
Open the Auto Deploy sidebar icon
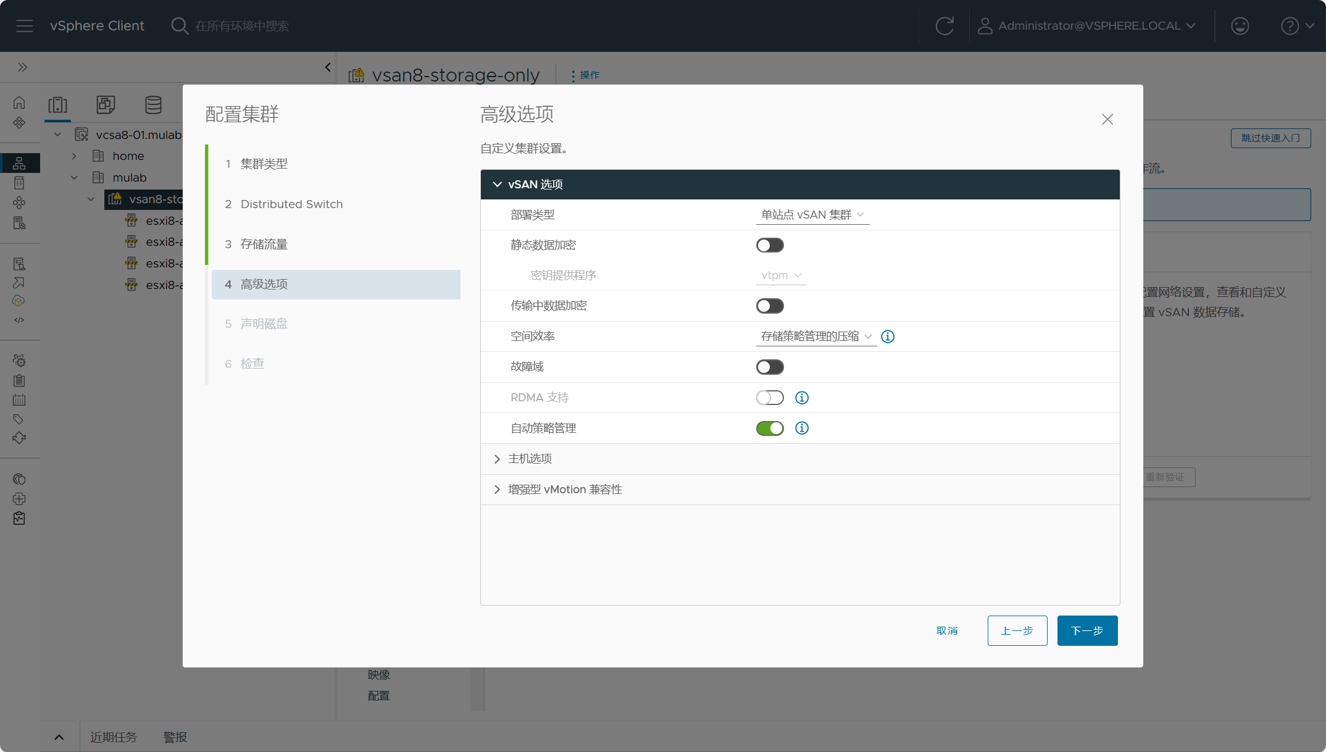(x=19, y=282)
